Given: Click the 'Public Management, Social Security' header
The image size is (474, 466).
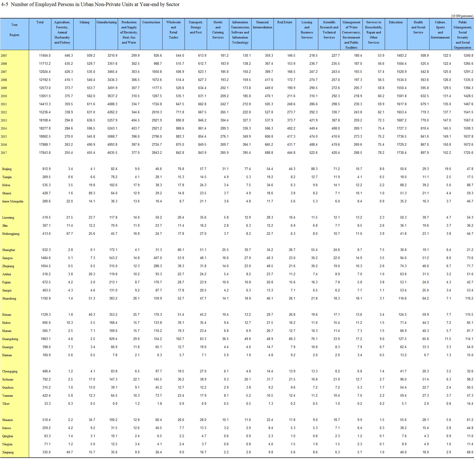Looking at the screenshot, I should point(463,35).
